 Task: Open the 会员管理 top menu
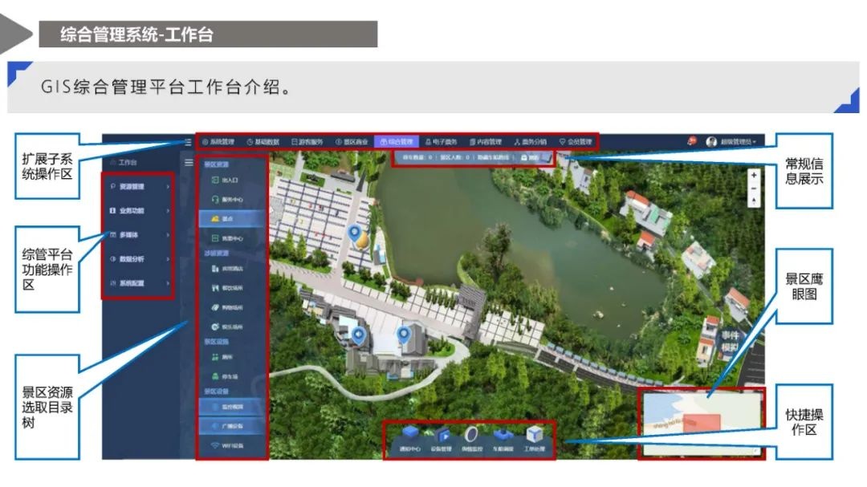pos(576,142)
